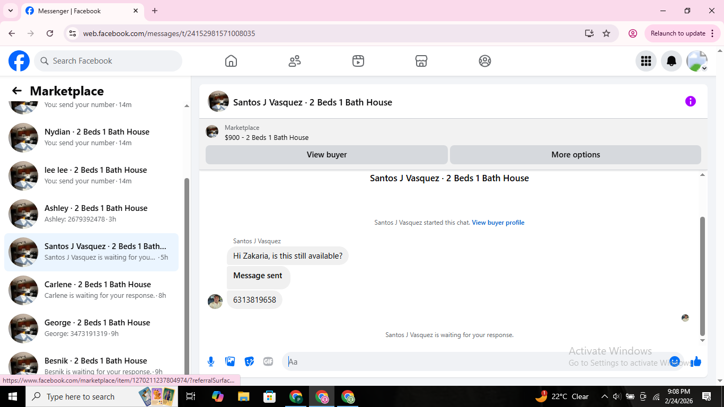This screenshot has height=407, width=724.
Task: Send a voice clip with microphone icon
Action: [211, 361]
